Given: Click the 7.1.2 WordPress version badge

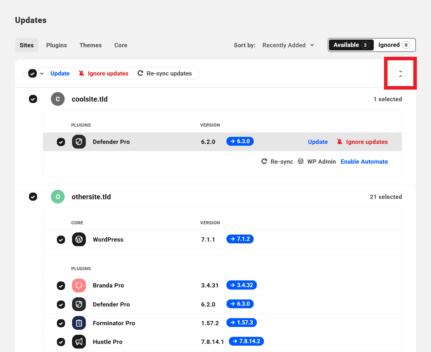Looking at the screenshot, I should click(x=240, y=239).
